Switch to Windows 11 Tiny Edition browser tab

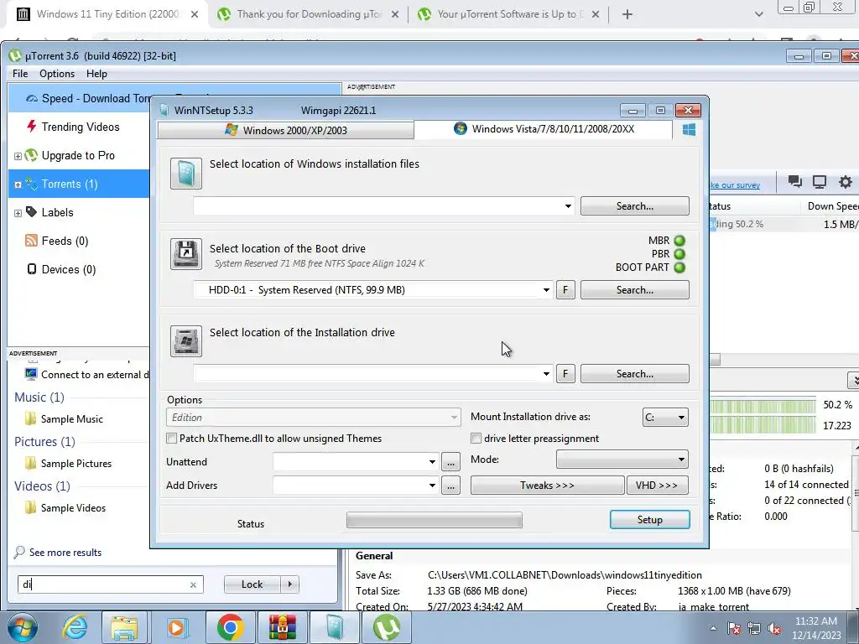point(107,14)
